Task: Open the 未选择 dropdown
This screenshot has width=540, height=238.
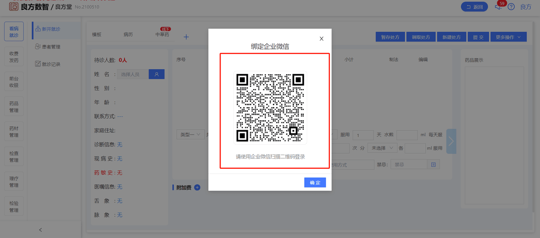Action: point(382,148)
